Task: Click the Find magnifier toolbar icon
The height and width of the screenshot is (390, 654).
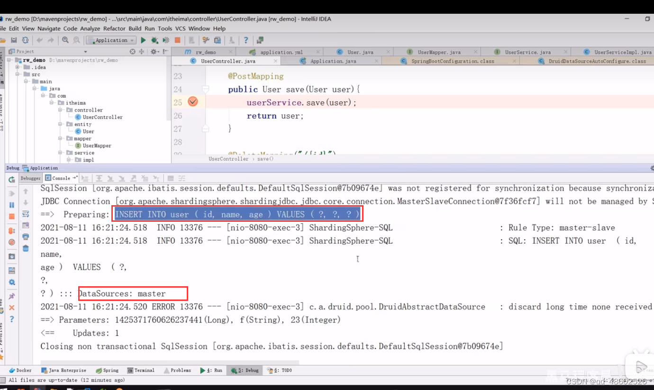Action: [x=65, y=40]
